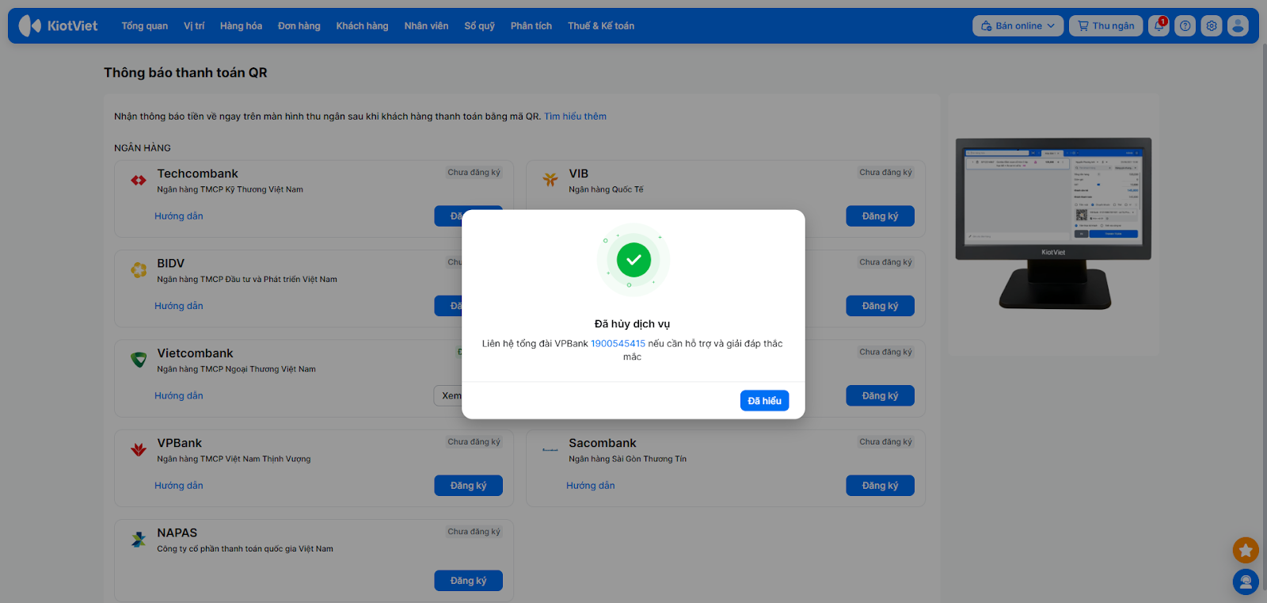Click the Techcombank logo icon
Screen dimensions: 1267x603
[139, 180]
